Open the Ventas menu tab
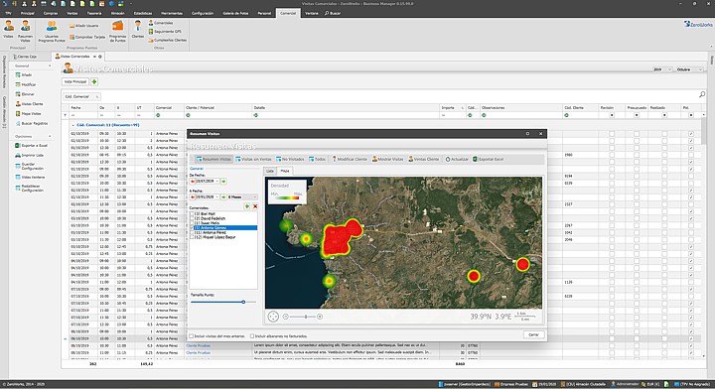The width and height of the screenshot is (715, 389). click(72, 13)
